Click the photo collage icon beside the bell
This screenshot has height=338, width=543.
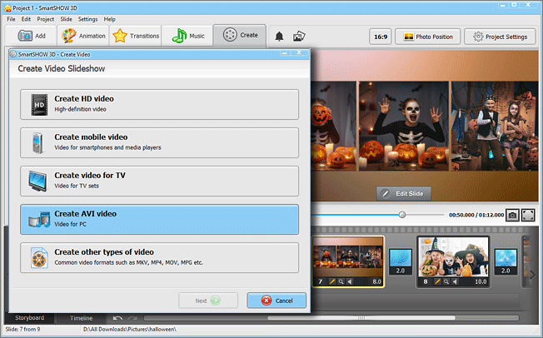299,36
